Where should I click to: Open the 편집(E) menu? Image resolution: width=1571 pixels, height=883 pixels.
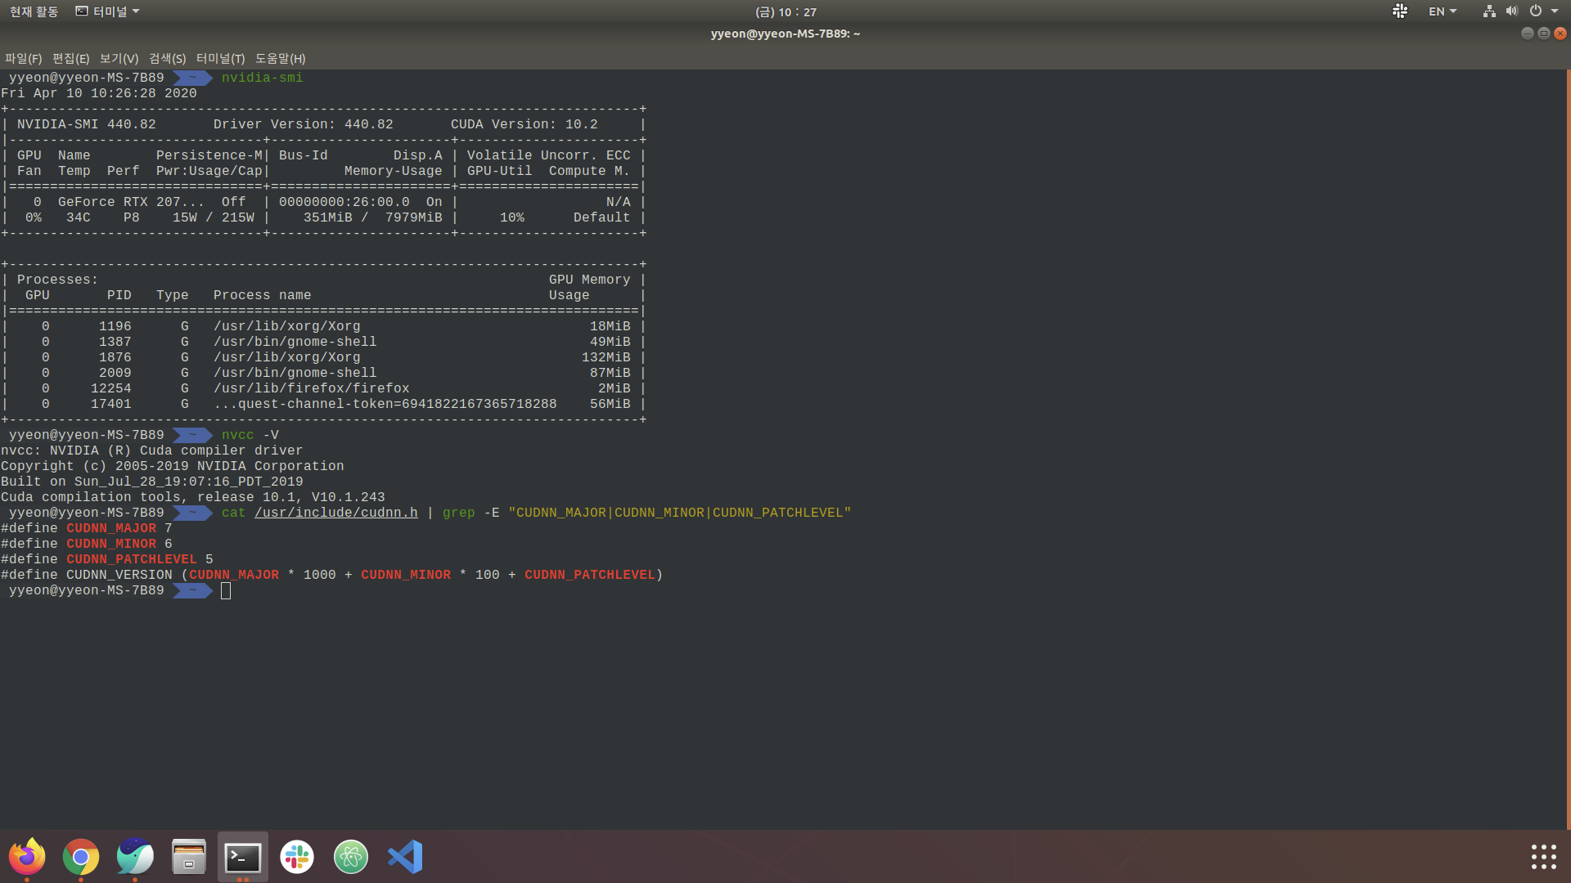(70, 58)
